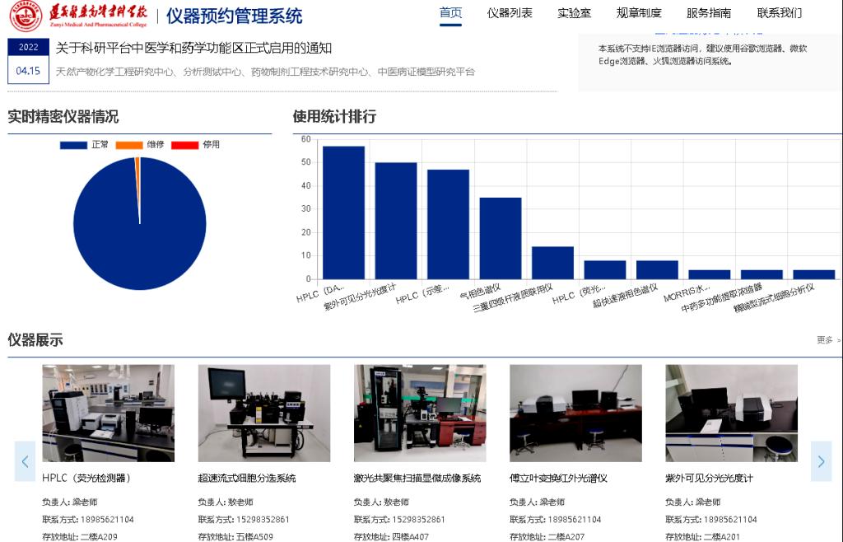Open the 联系我们 page
This screenshot has height=542, width=843.
780,13
